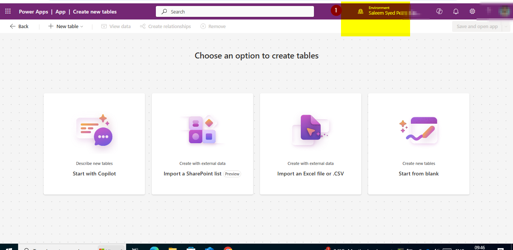The image size is (513, 250).
Task: Open the app launcher waffle menu
Action: coord(8,12)
